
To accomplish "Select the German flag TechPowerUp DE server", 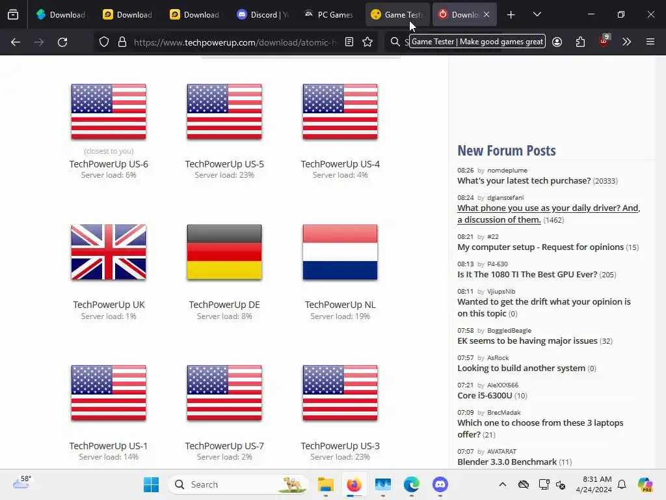I will coord(224,252).
